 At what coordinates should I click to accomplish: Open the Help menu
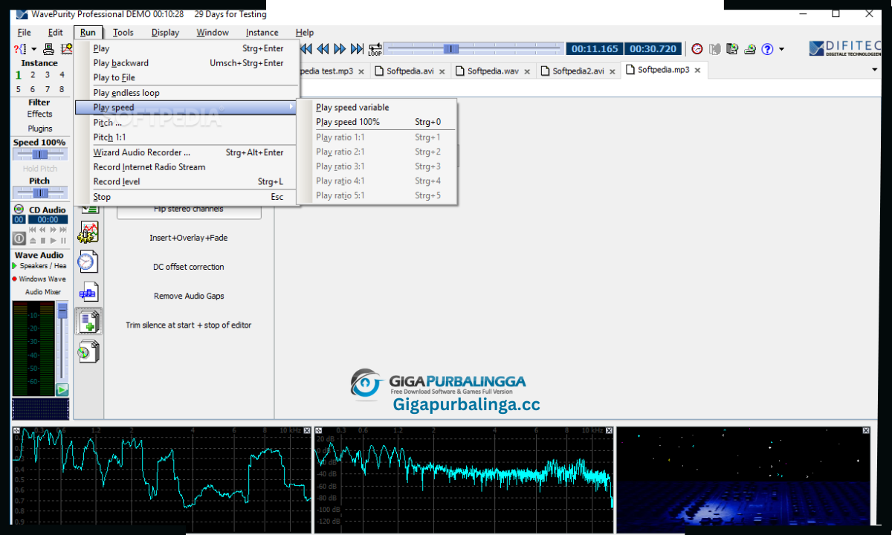(304, 33)
